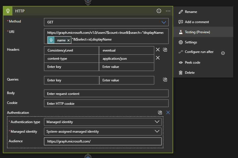
Task: Click the Headers label
Action: (13, 50)
